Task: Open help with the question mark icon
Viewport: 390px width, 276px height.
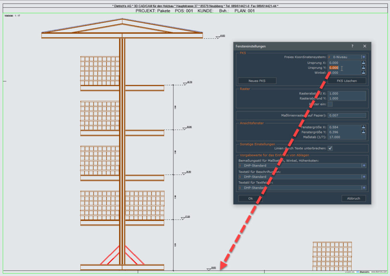Action: pyautogui.click(x=352, y=46)
